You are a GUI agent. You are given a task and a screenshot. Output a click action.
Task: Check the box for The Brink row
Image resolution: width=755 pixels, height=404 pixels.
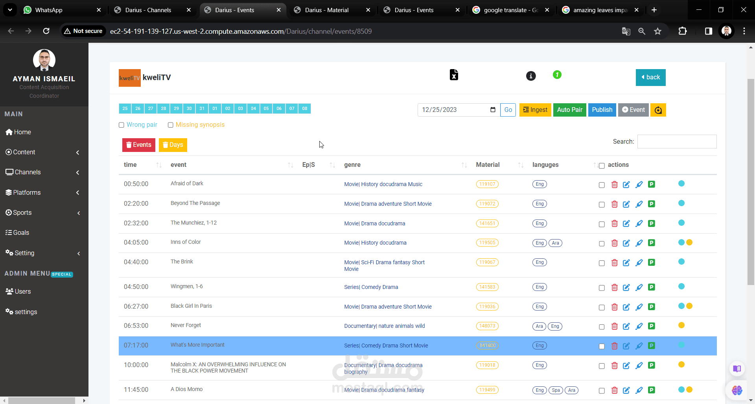(x=602, y=263)
